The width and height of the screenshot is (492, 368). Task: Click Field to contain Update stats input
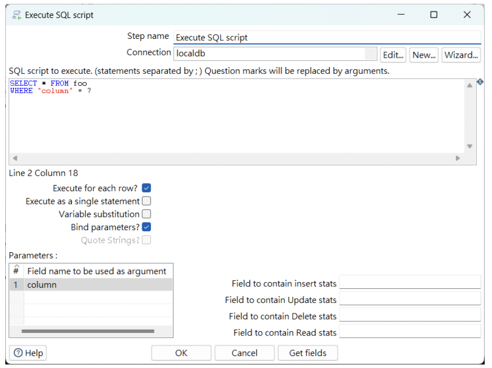(x=410, y=298)
